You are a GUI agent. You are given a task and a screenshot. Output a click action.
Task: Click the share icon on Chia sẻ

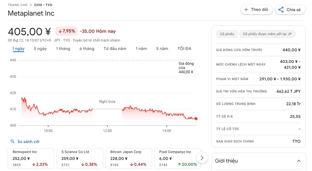coord(281,10)
